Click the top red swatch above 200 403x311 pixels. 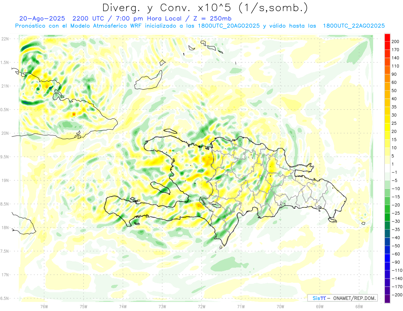[x=387, y=37]
